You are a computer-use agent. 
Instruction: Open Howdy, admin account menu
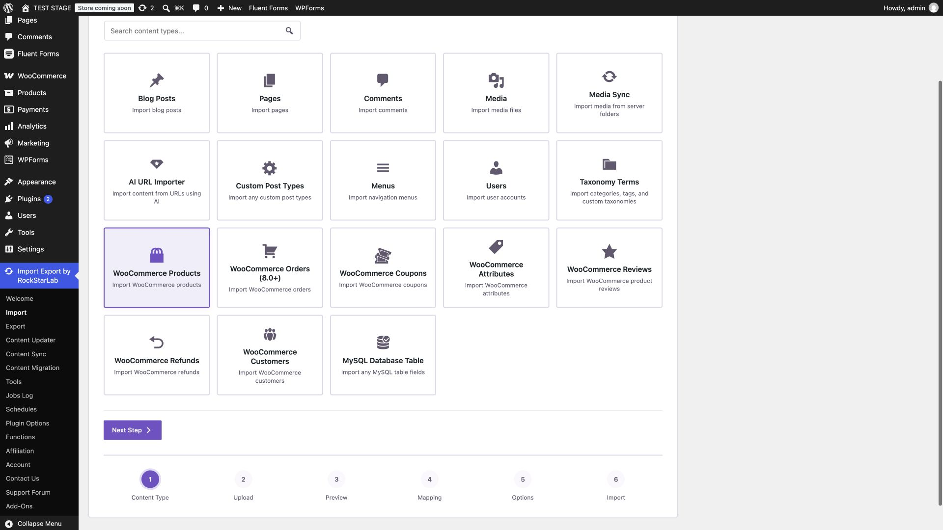pos(910,8)
